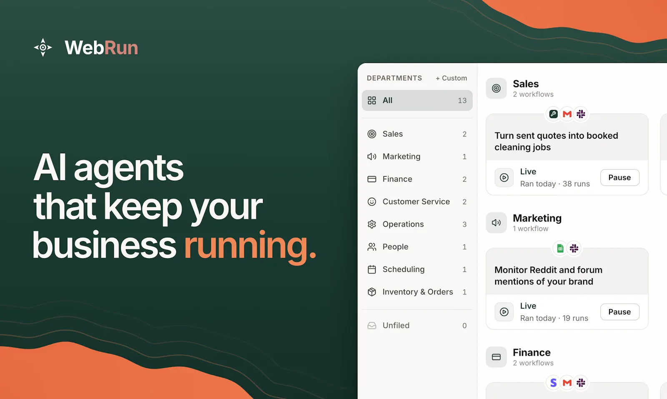Open the Scheduling department

coord(417,269)
